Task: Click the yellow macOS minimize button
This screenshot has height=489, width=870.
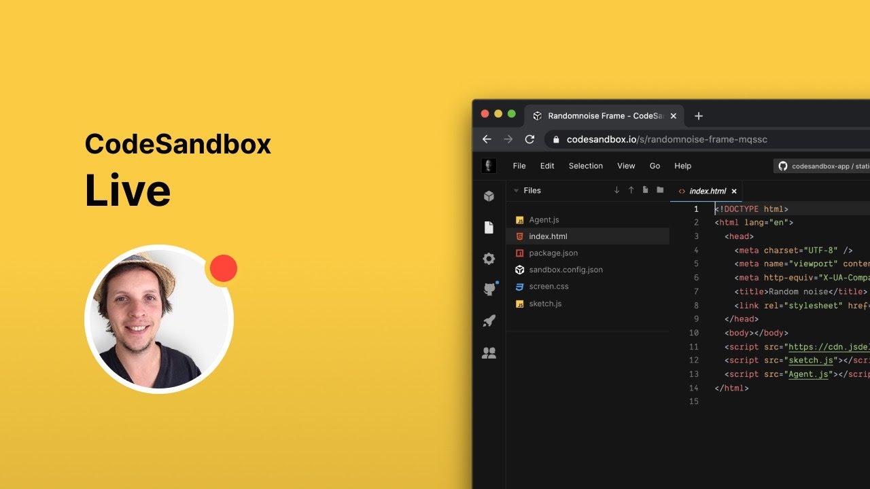Action: (x=498, y=114)
